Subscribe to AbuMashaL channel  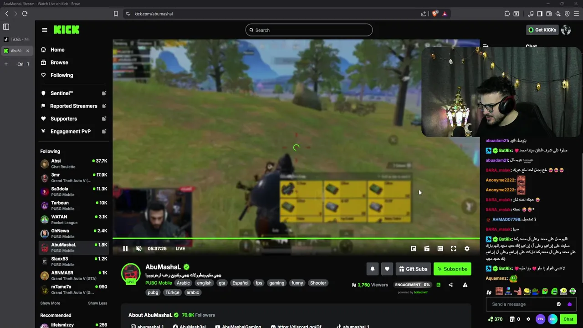click(452, 269)
